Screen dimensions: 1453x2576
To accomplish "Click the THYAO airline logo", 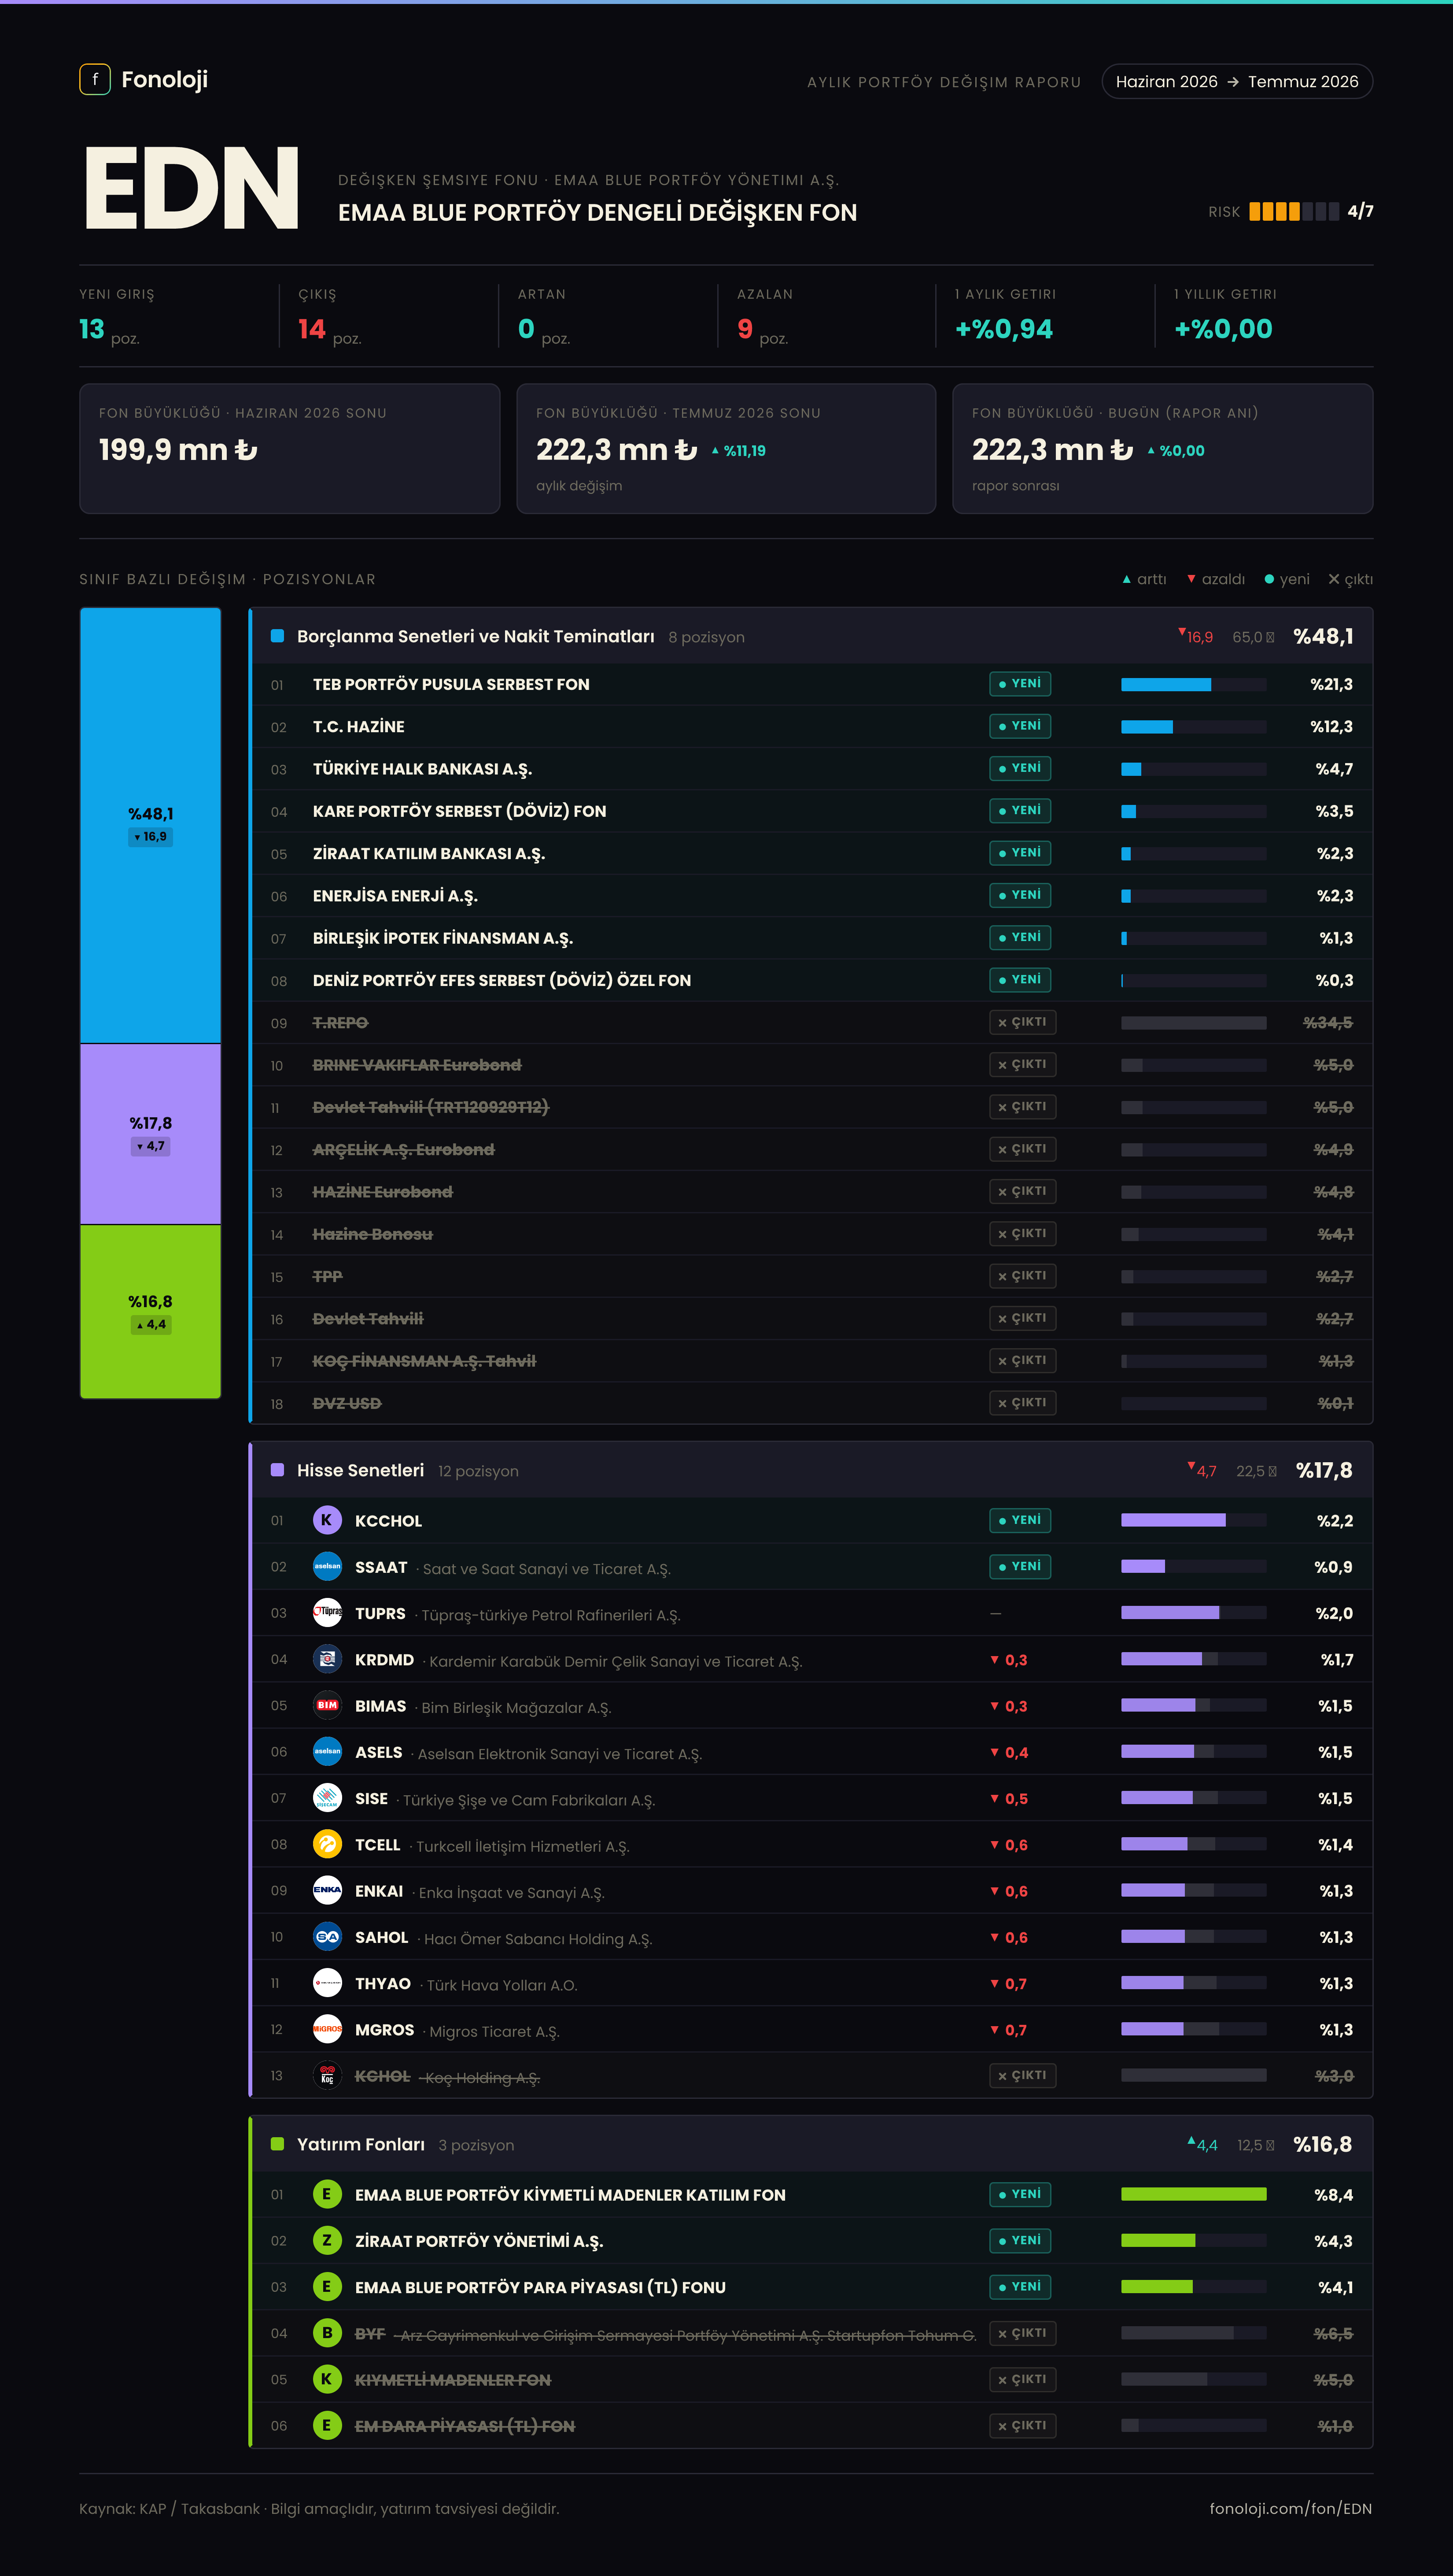I will pos(327,1983).
